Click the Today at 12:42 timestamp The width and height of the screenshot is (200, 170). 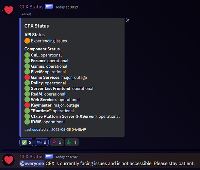click(67, 157)
